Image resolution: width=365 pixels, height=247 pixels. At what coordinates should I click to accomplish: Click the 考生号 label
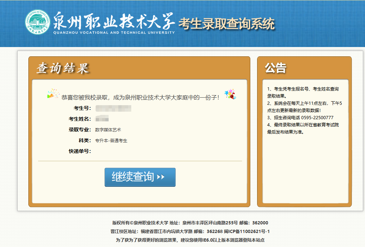[x=82, y=108]
